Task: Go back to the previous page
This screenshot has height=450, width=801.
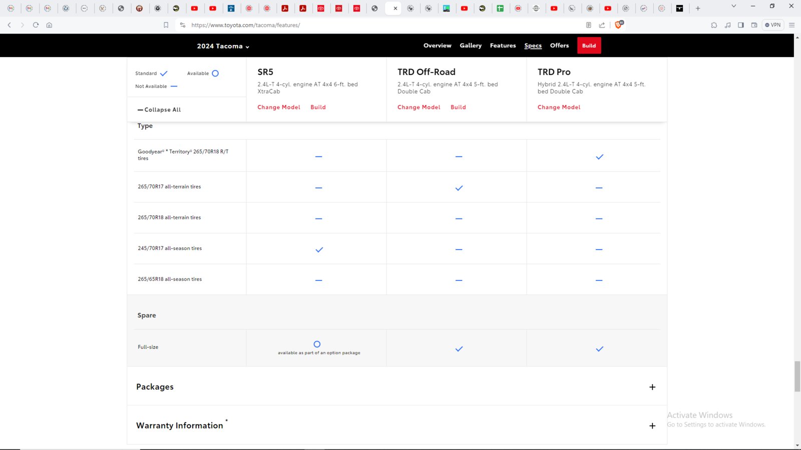Action: click(9, 25)
